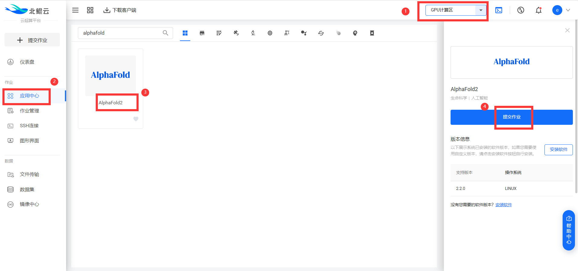Favorite AlphaFold2 with the heart icon
This screenshot has height=271, width=578.
pos(136,119)
